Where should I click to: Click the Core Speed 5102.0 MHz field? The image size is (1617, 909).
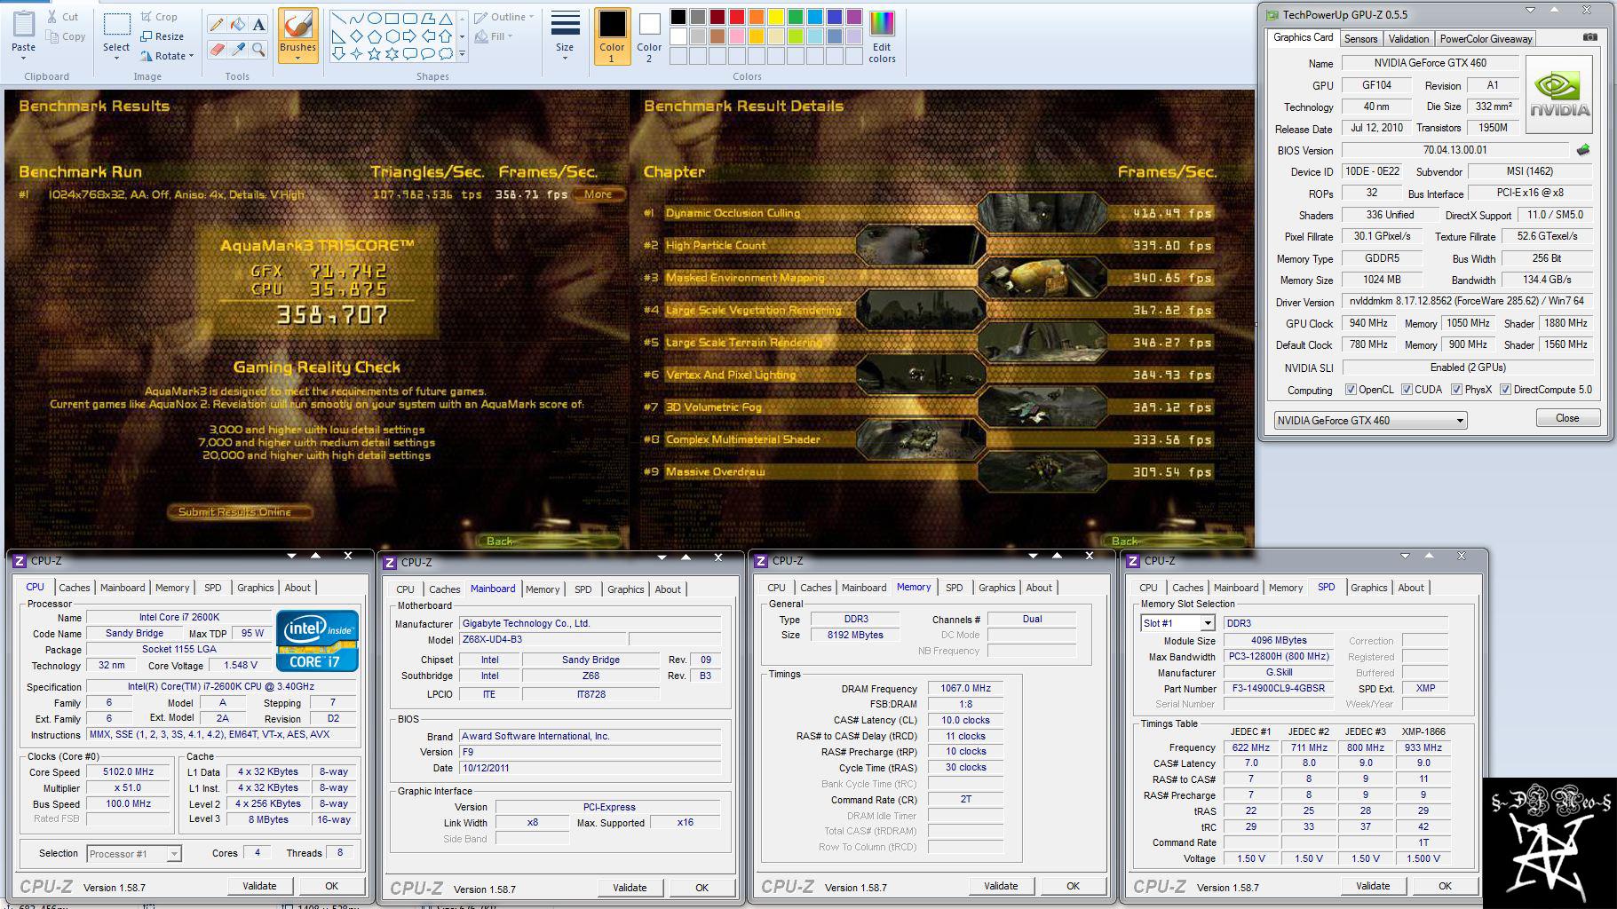click(128, 772)
